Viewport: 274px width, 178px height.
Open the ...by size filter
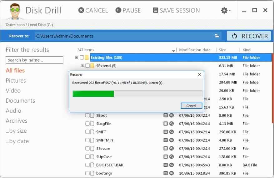click(x=16, y=131)
